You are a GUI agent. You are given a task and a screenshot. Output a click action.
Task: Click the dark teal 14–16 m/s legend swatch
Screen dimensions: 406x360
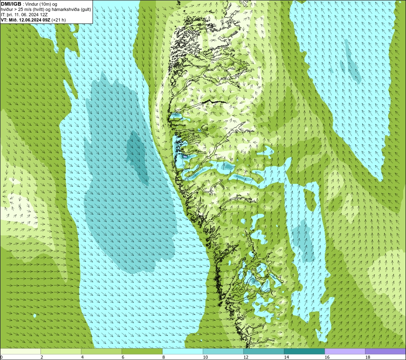(x=304, y=351)
